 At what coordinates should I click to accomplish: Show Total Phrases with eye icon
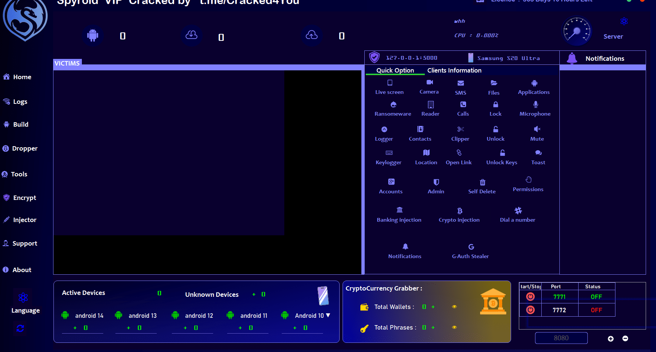tap(454, 327)
